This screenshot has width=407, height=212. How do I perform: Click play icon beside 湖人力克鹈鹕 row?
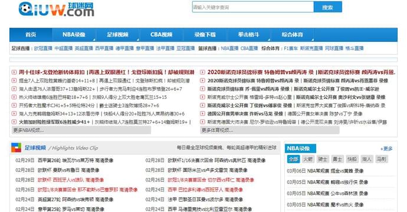[14, 114]
